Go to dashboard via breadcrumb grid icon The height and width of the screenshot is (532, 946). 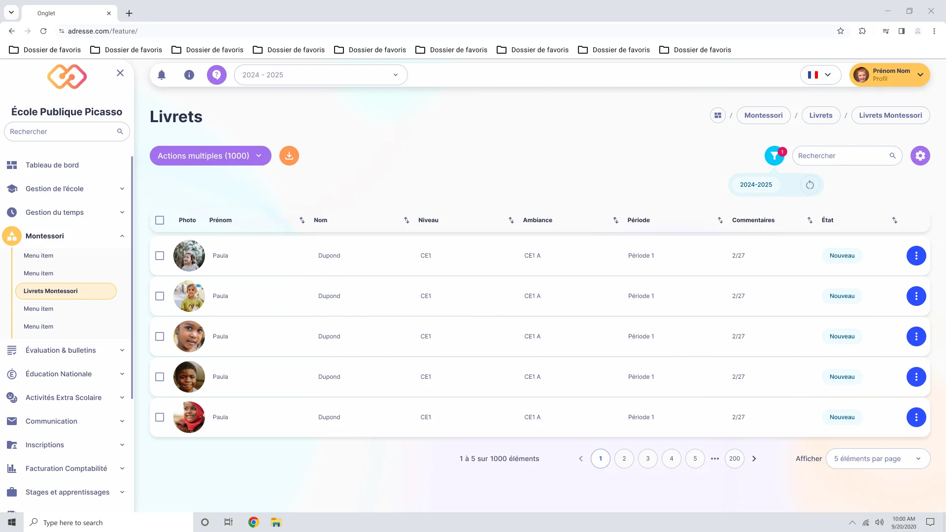pos(718,115)
